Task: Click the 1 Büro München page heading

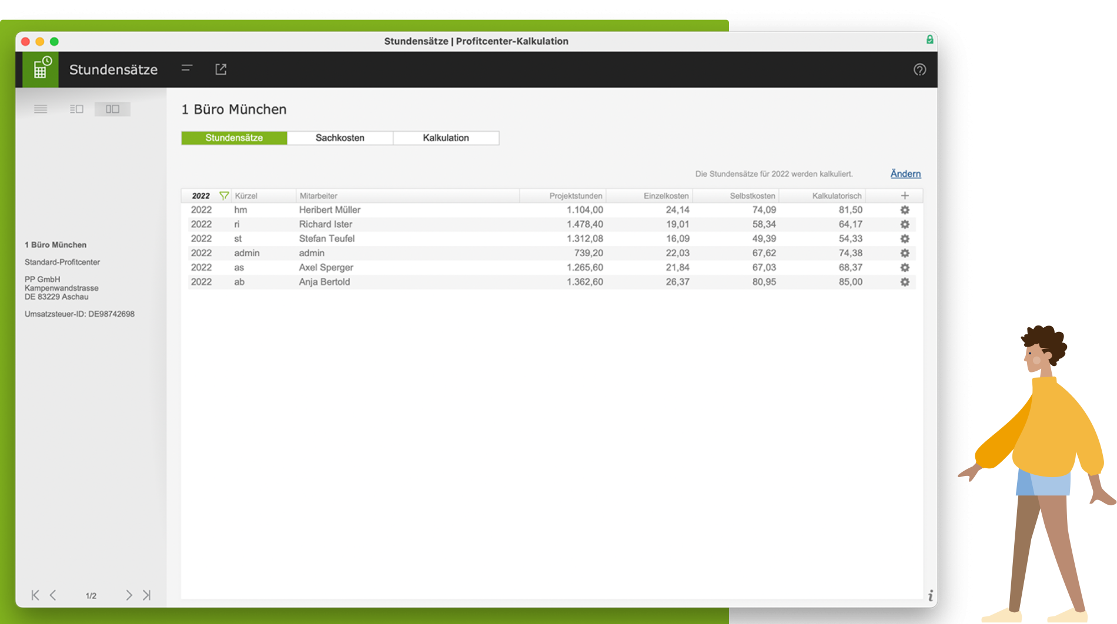Action: tap(234, 109)
